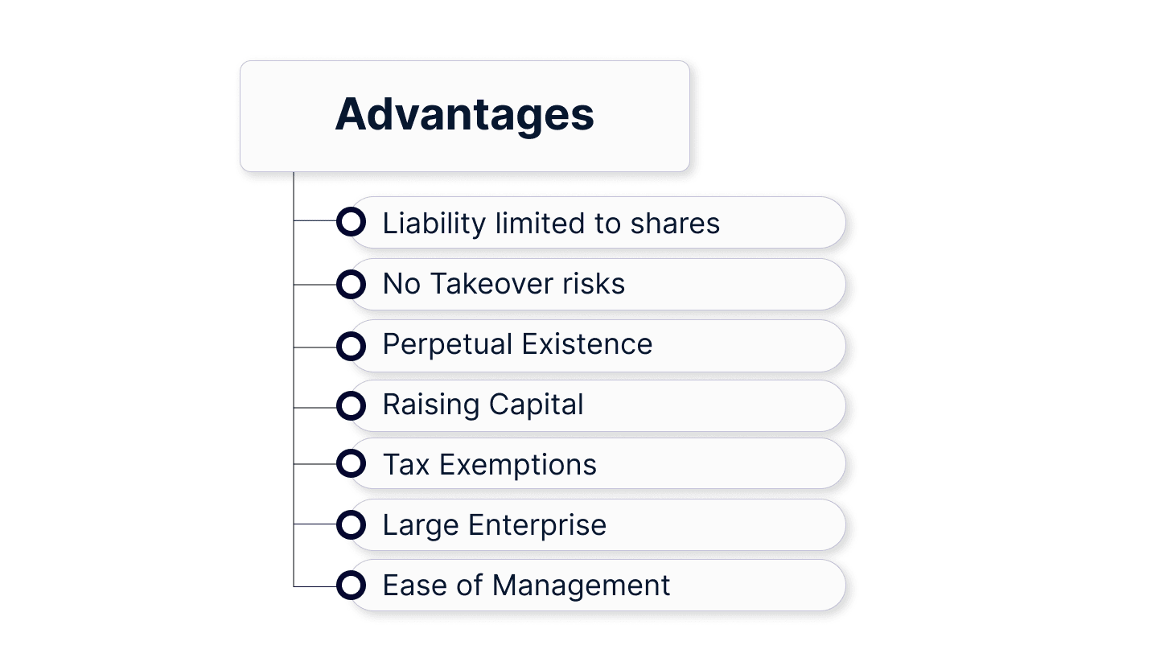The width and height of the screenshot is (1172, 670).
Task: Choose the "Raising Capital" pill label
Action: pos(483,405)
